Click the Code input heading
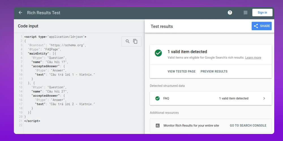 28,26
